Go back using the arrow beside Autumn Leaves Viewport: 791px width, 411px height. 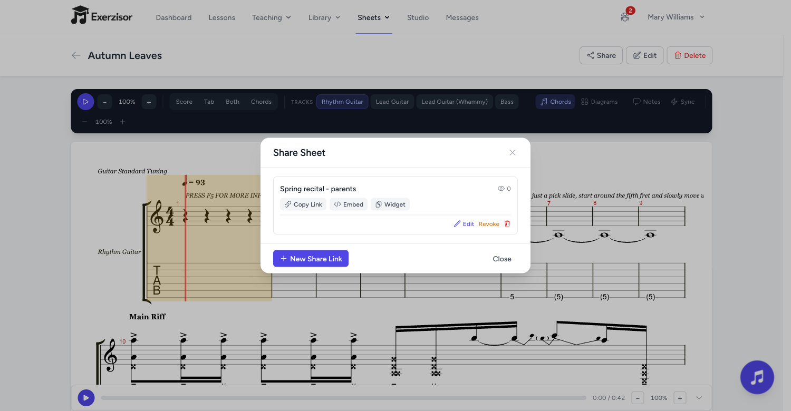tap(76, 55)
